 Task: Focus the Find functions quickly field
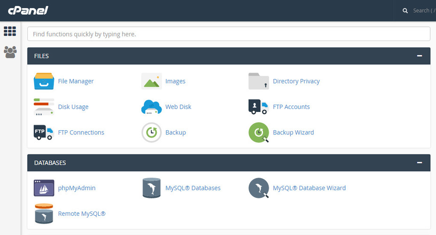pos(228,34)
